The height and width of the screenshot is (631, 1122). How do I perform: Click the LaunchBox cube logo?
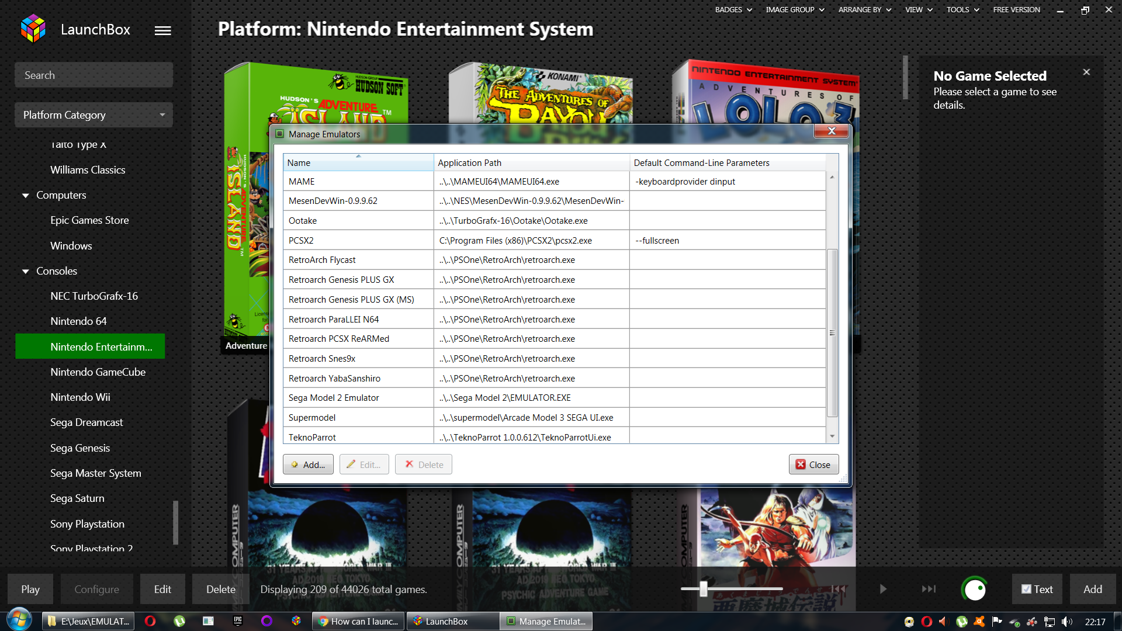click(33, 29)
